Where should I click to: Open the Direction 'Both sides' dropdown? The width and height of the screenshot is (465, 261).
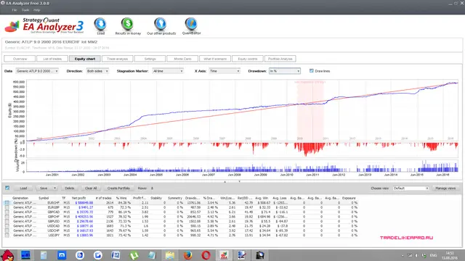[x=97, y=71]
